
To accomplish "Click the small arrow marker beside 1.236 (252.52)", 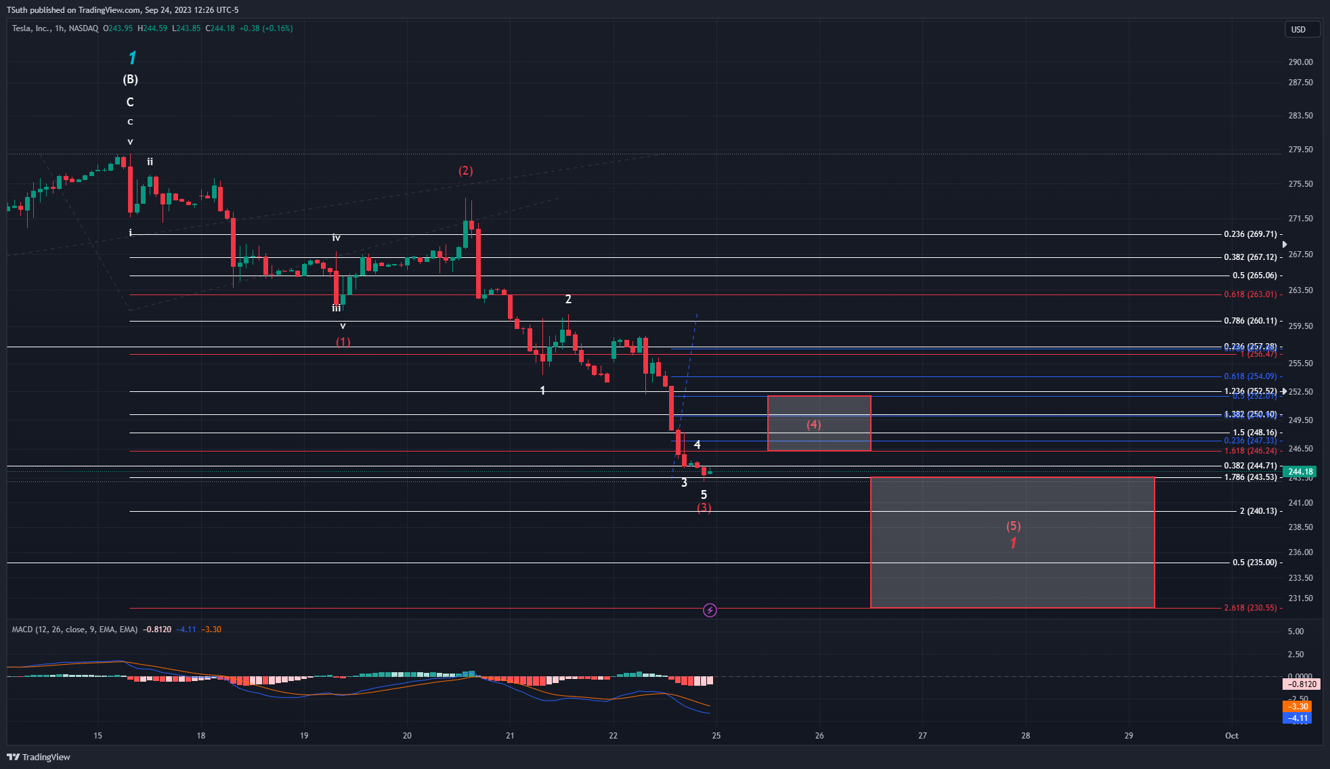I will [1285, 391].
